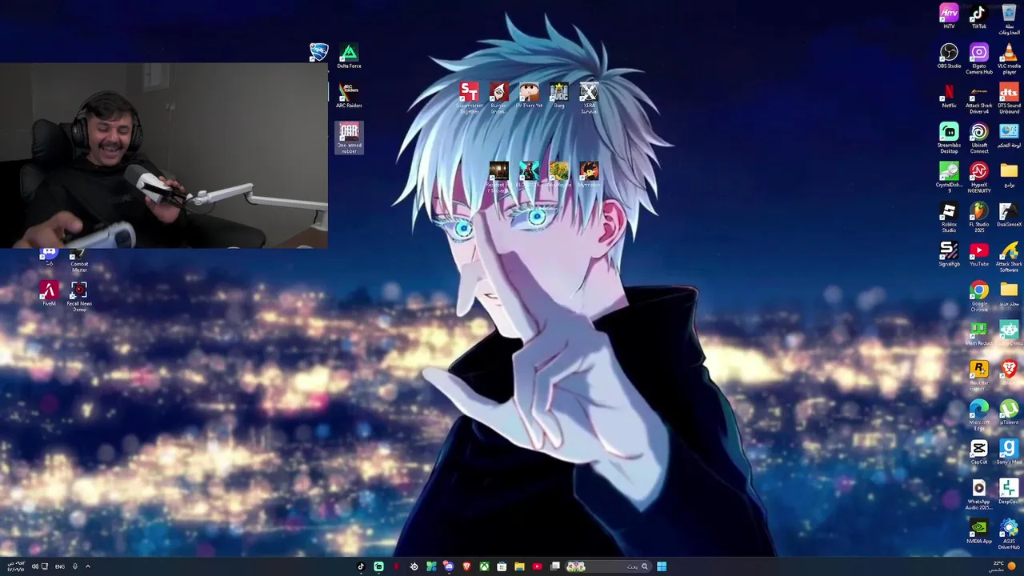Launch VLC media player shortcut
The image size is (1024, 576).
(1009, 58)
